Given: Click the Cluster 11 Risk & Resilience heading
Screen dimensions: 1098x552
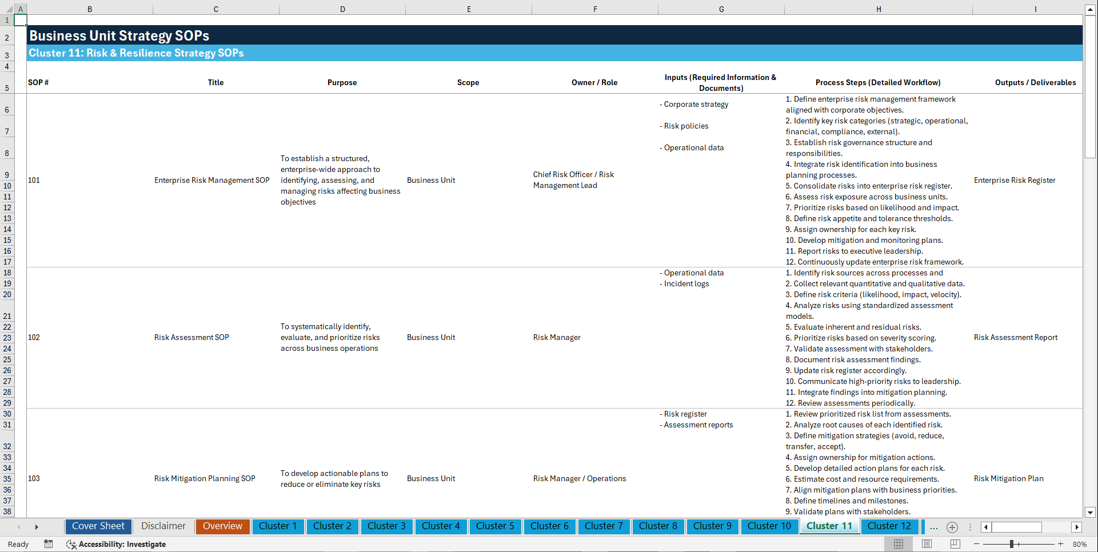Looking at the screenshot, I should click(136, 53).
